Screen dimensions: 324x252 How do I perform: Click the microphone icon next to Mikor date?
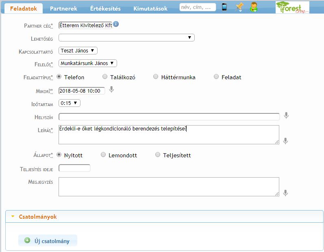pos(111,90)
